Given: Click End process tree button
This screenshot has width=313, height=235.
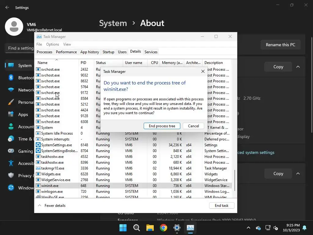Looking at the screenshot, I should [x=162, y=126].
